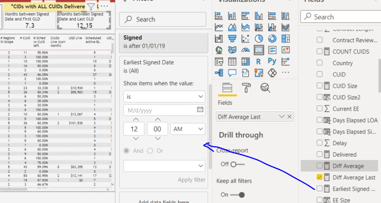Select the Treemap visualization
The width and height of the screenshot is (381, 203).
click(286, 39)
